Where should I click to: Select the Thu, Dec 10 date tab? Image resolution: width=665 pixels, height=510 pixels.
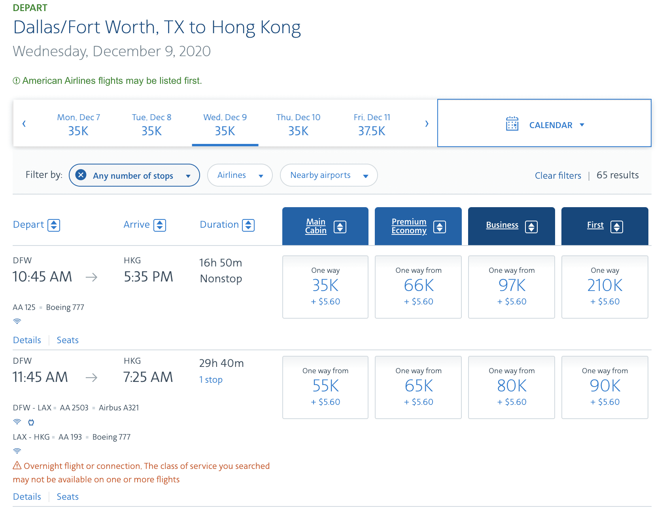(x=298, y=124)
